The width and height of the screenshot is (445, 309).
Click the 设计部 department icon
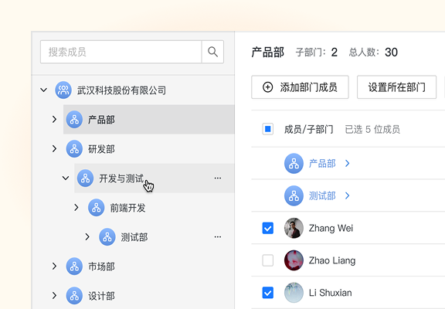tap(74, 295)
